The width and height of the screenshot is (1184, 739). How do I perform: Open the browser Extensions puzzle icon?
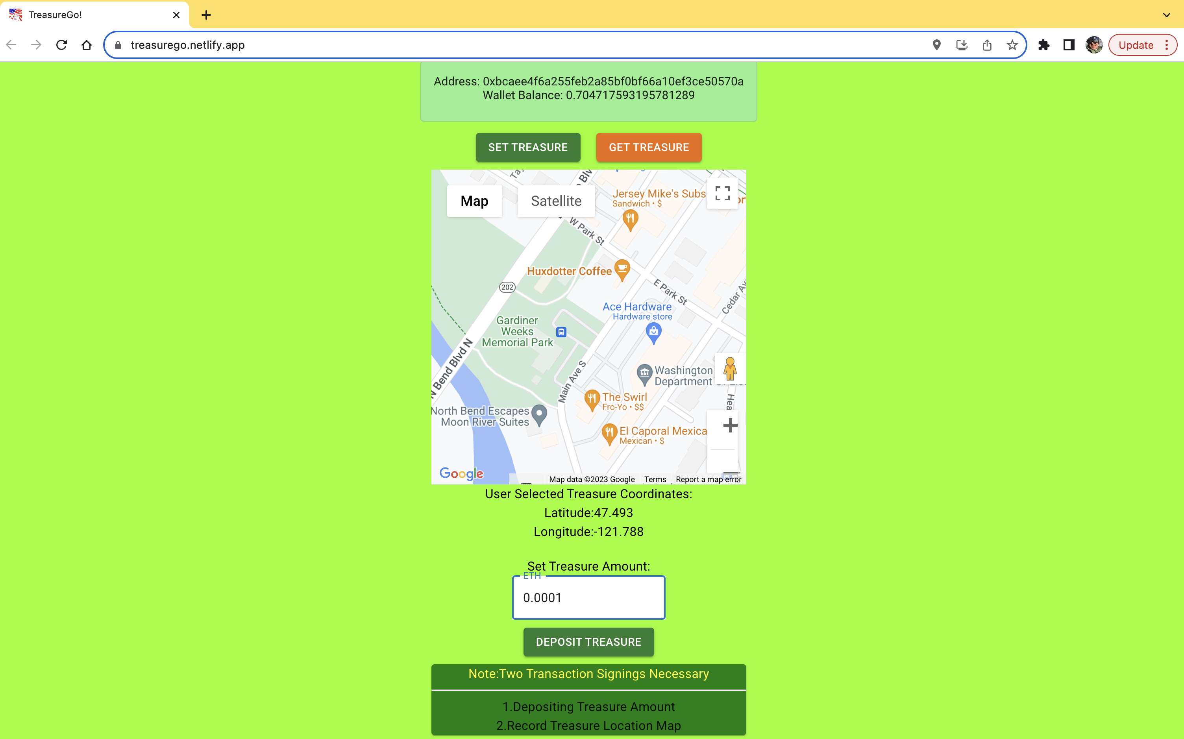1044,45
